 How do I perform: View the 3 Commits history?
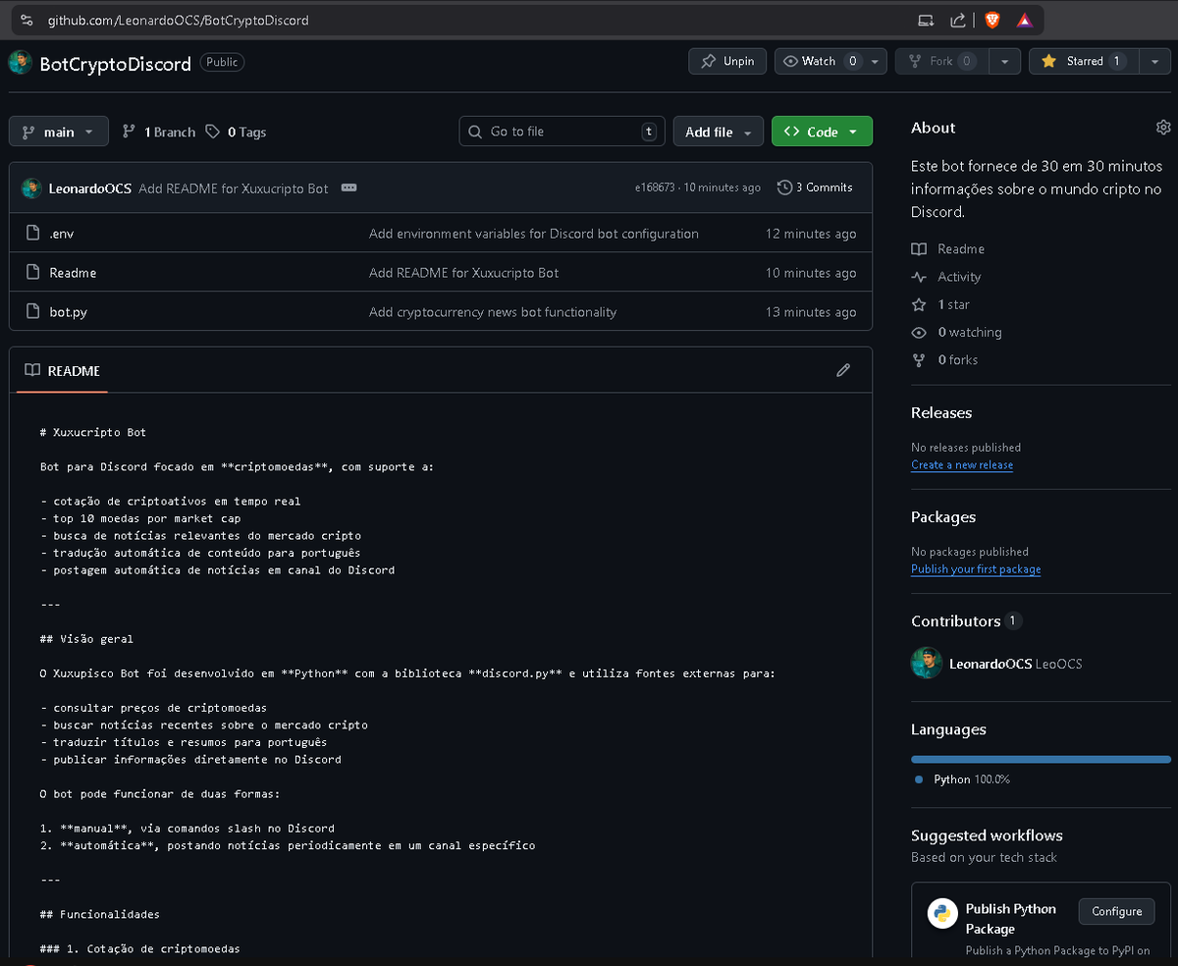[815, 188]
